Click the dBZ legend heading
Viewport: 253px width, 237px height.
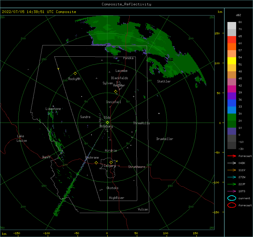pyautogui.click(x=238, y=15)
